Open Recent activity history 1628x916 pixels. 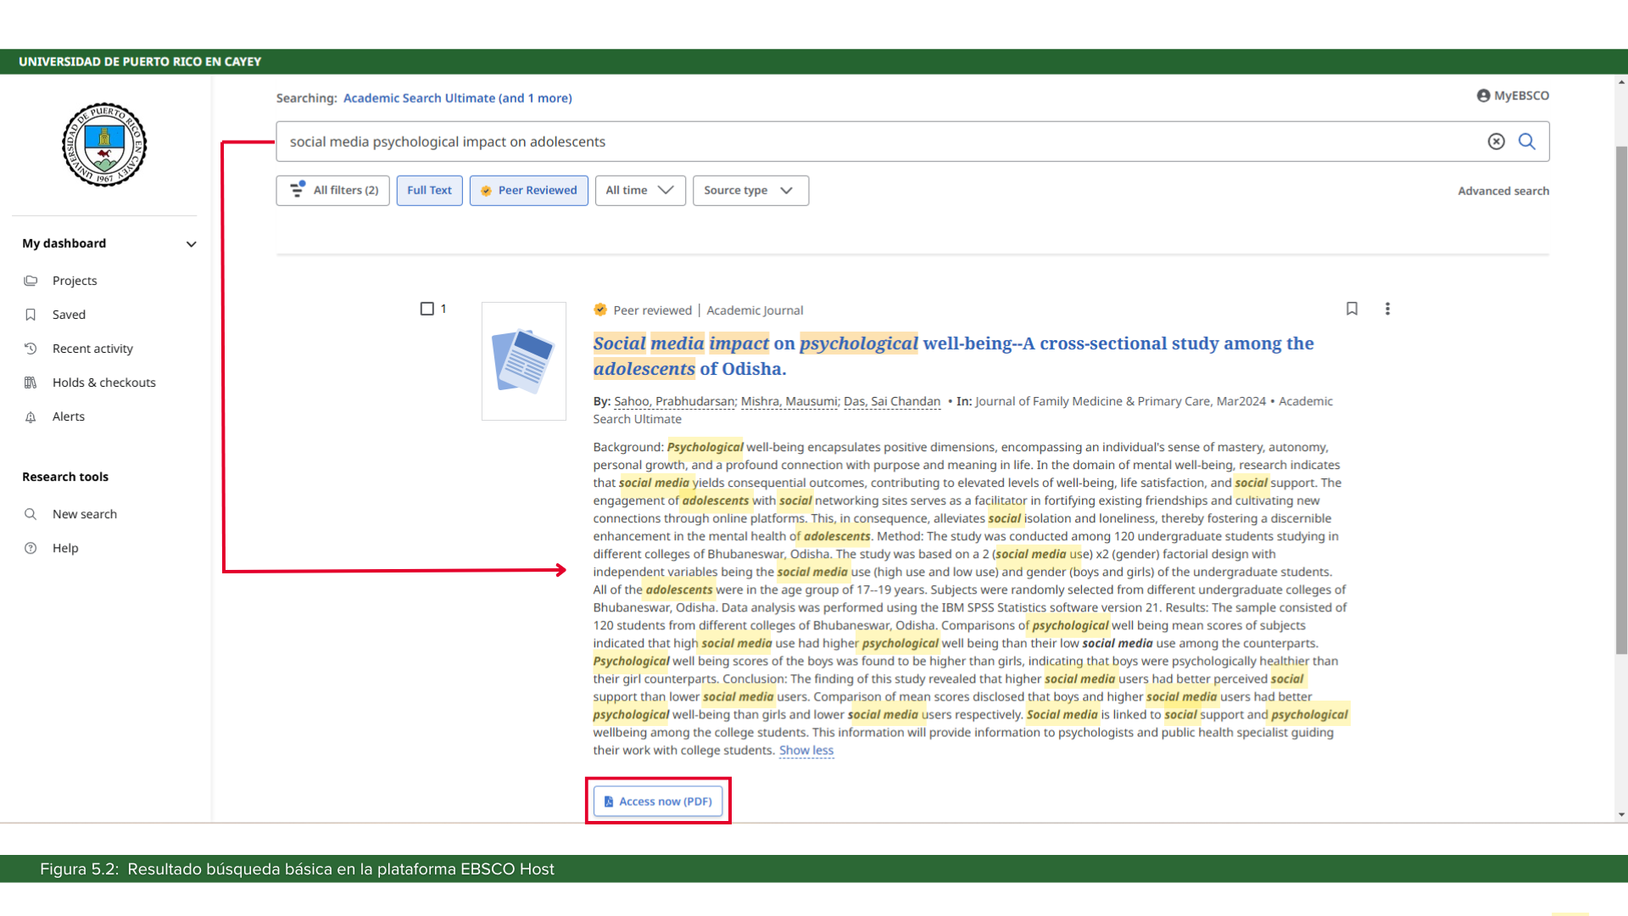(x=92, y=349)
